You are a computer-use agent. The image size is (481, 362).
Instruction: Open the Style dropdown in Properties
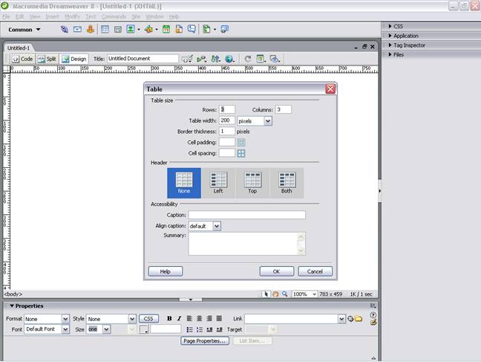click(x=132, y=319)
